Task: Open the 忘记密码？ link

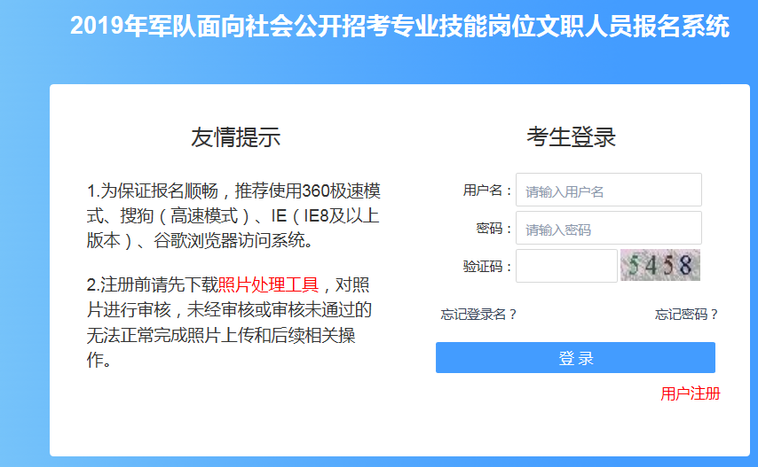Action: [x=686, y=314]
